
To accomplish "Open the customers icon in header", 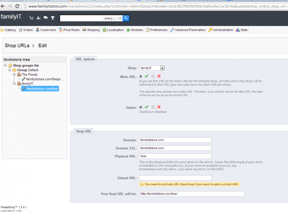I will click(x=39, y=18).
